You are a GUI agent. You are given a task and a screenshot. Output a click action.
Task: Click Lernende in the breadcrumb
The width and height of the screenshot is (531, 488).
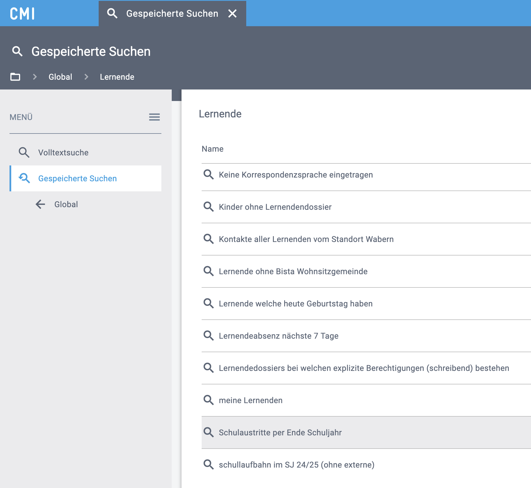pyautogui.click(x=117, y=77)
